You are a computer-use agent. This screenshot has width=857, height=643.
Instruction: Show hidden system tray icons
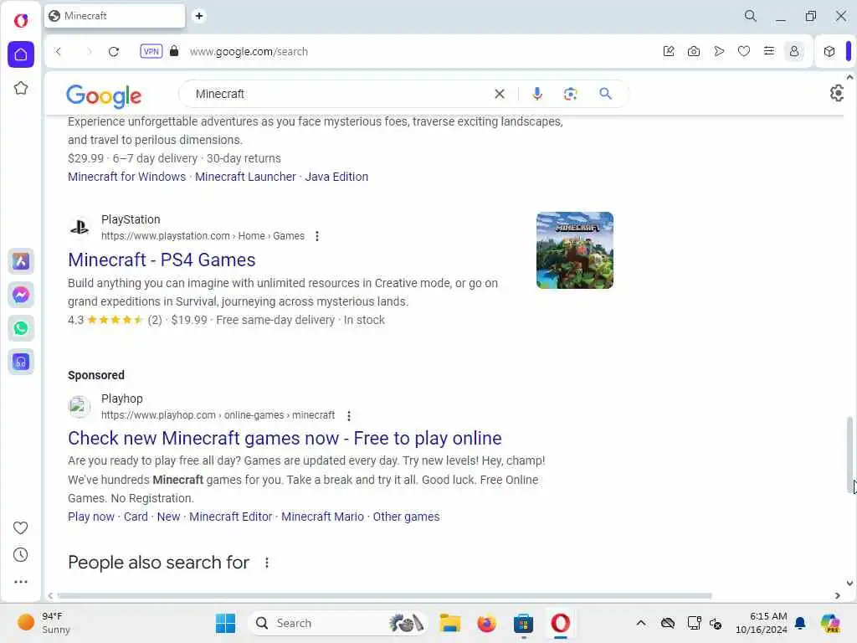(641, 623)
